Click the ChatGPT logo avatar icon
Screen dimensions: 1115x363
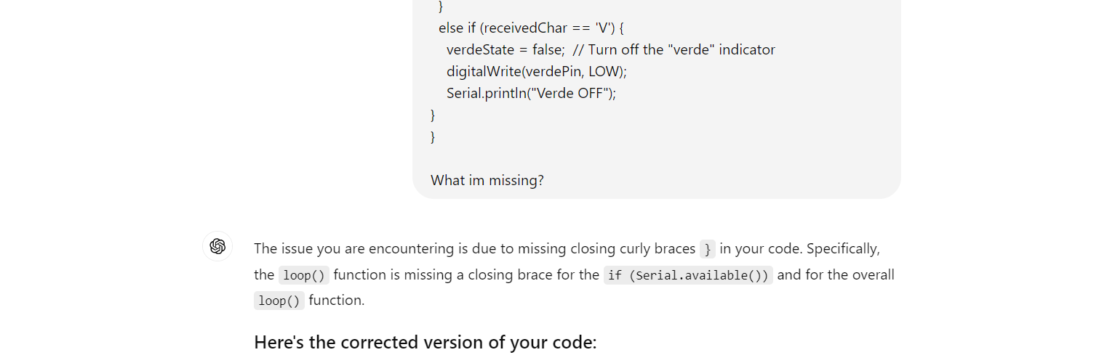pos(217,246)
